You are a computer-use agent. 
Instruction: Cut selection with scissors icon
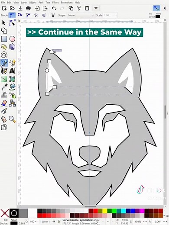point(79,8)
